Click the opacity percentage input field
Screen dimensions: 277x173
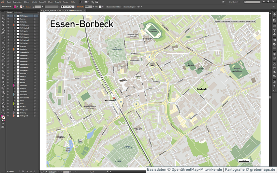[87, 7]
